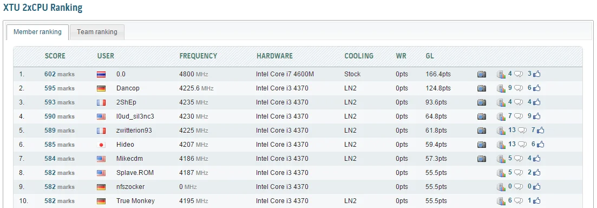
Task: Click the thumbs-up icon for user 0.0
Action: click(x=536, y=74)
